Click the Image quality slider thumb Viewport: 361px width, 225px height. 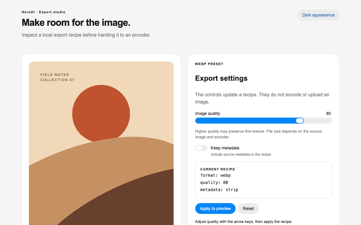coord(300,121)
